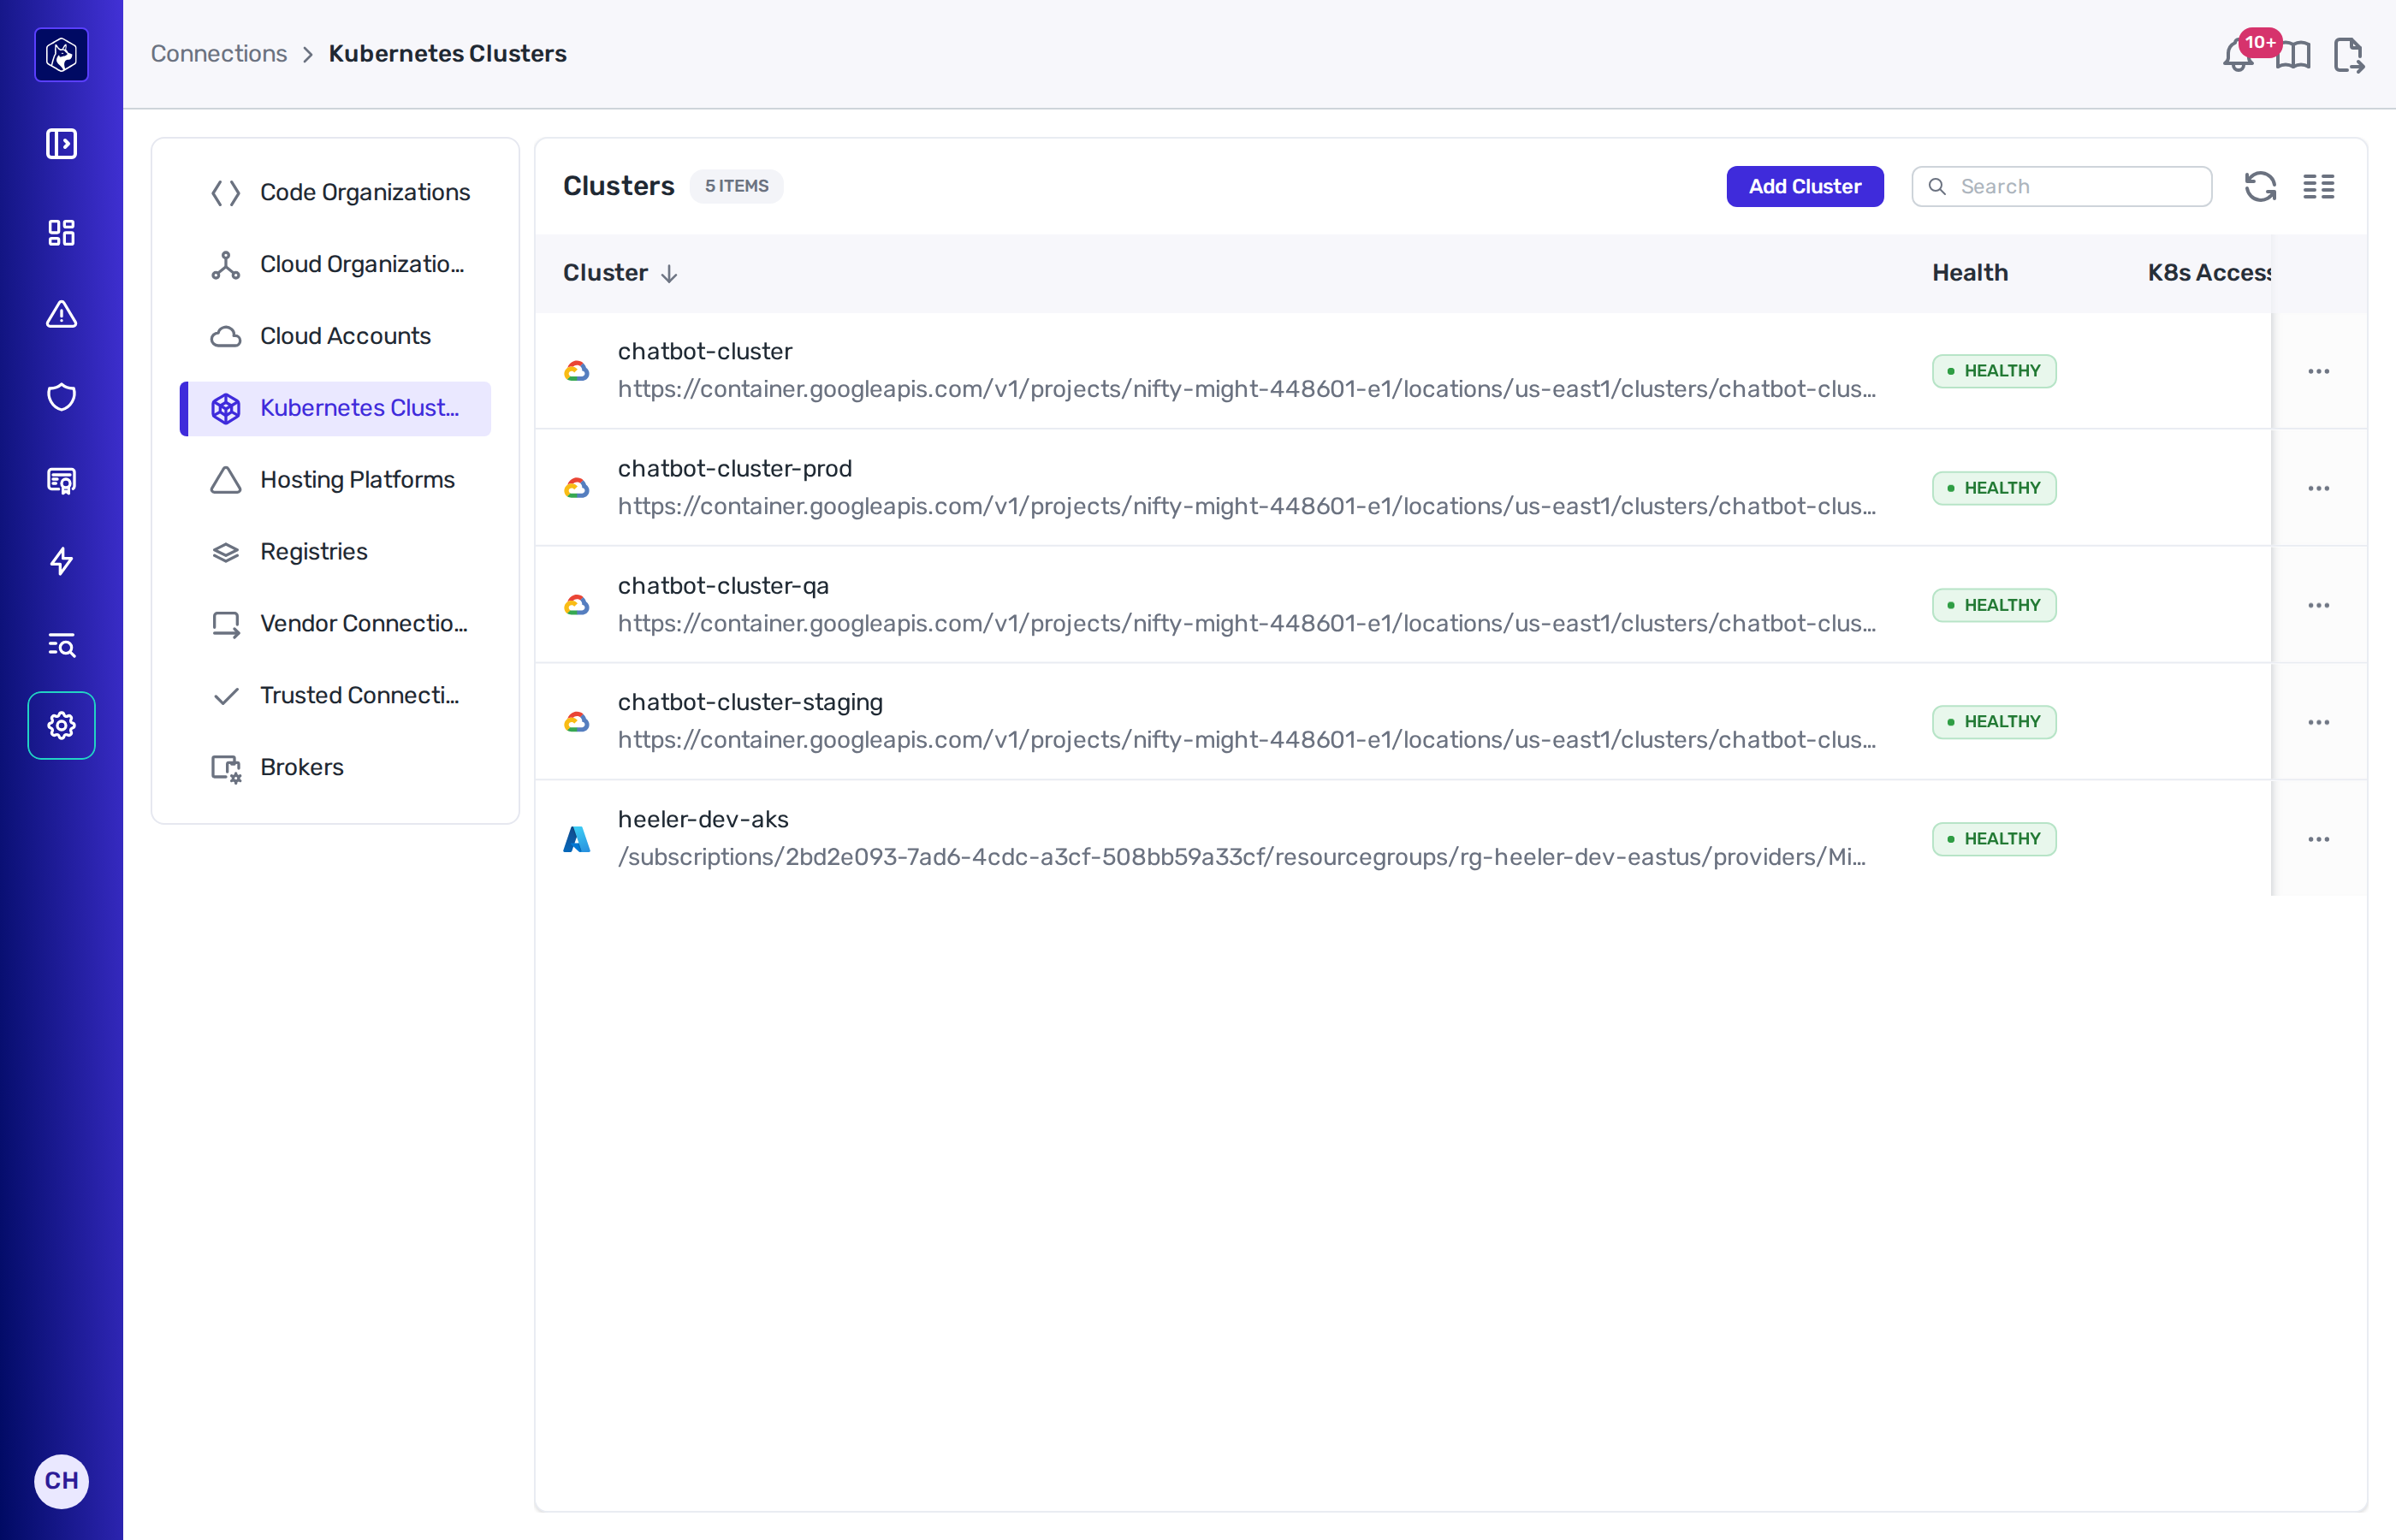Image resolution: width=2396 pixels, height=1540 pixels.
Task: Open actions menu for heeler-dev-aks row
Action: click(x=2318, y=839)
